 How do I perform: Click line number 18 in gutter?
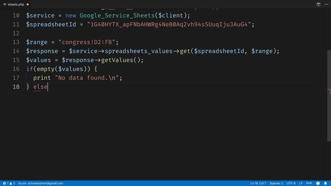pos(16,87)
